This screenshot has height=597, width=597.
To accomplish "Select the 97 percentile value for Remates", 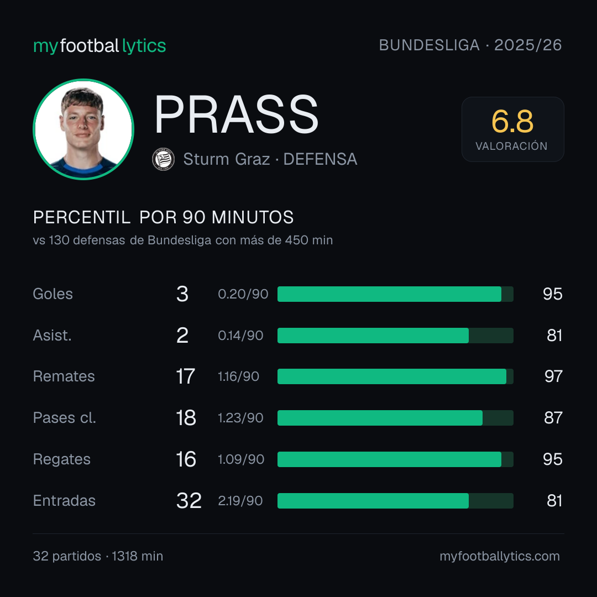I will pyautogui.click(x=553, y=376).
